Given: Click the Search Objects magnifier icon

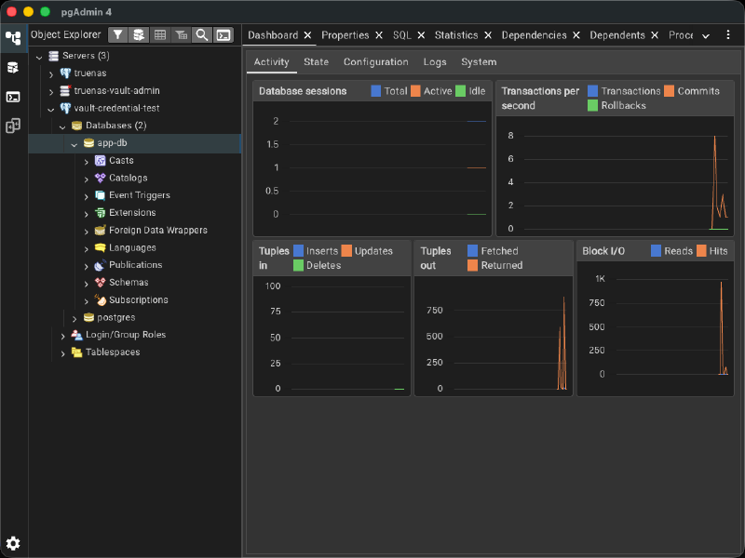Looking at the screenshot, I should coord(202,35).
